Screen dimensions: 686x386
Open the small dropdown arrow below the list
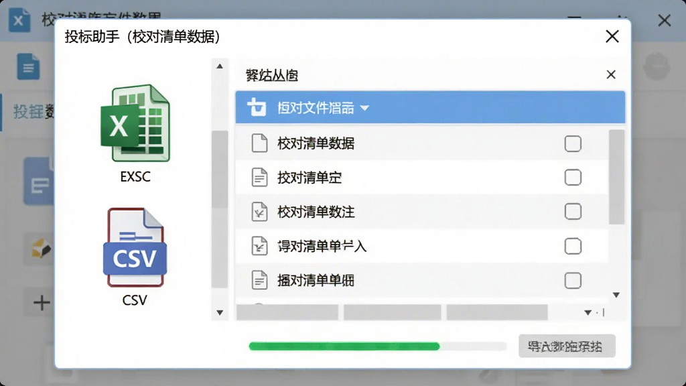588,312
